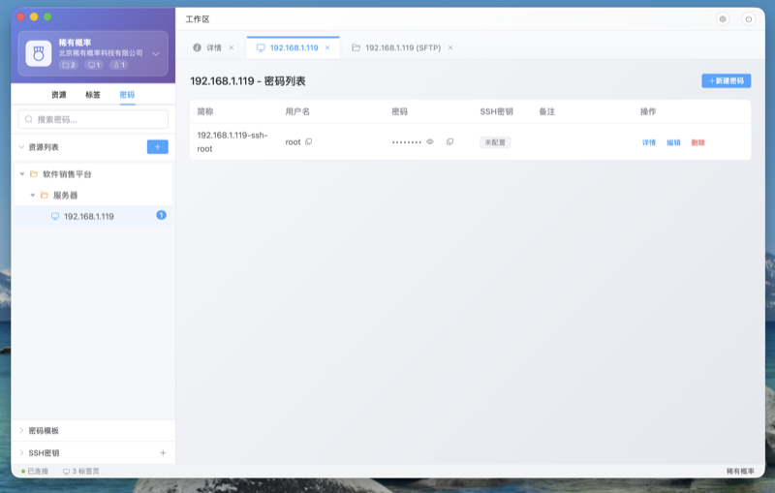The image size is (775, 493).
Task: Collapse the 软件销售平台 folder
Action: coord(22,174)
